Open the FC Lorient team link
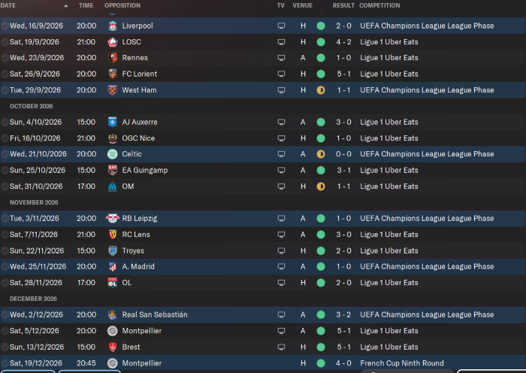Image resolution: width=526 pixels, height=373 pixels. pyautogui.click(x=139, y=74)
